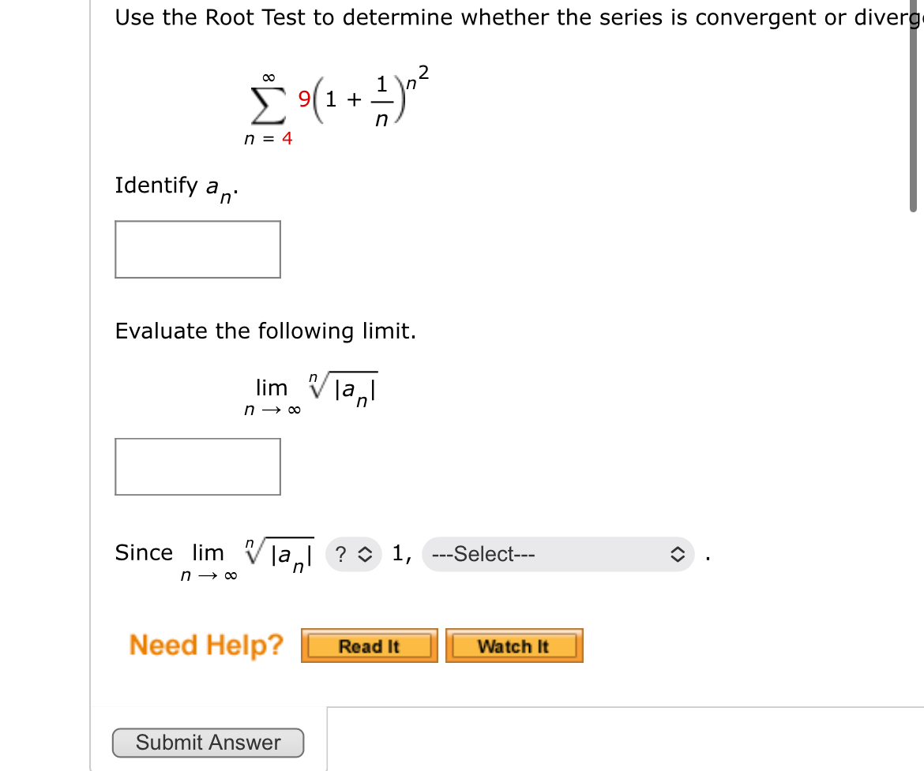This screenshot has height=771, width=924.
Task: Click inside the Identify a_n answer box
Action: tap(197, 249)
